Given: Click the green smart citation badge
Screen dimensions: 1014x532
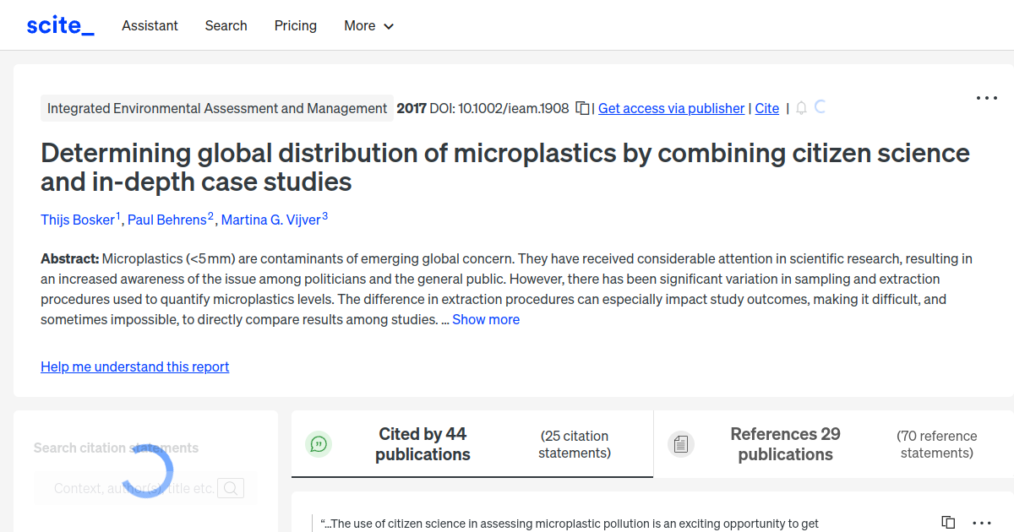Looking at the screenshot, I should (318, 443).
